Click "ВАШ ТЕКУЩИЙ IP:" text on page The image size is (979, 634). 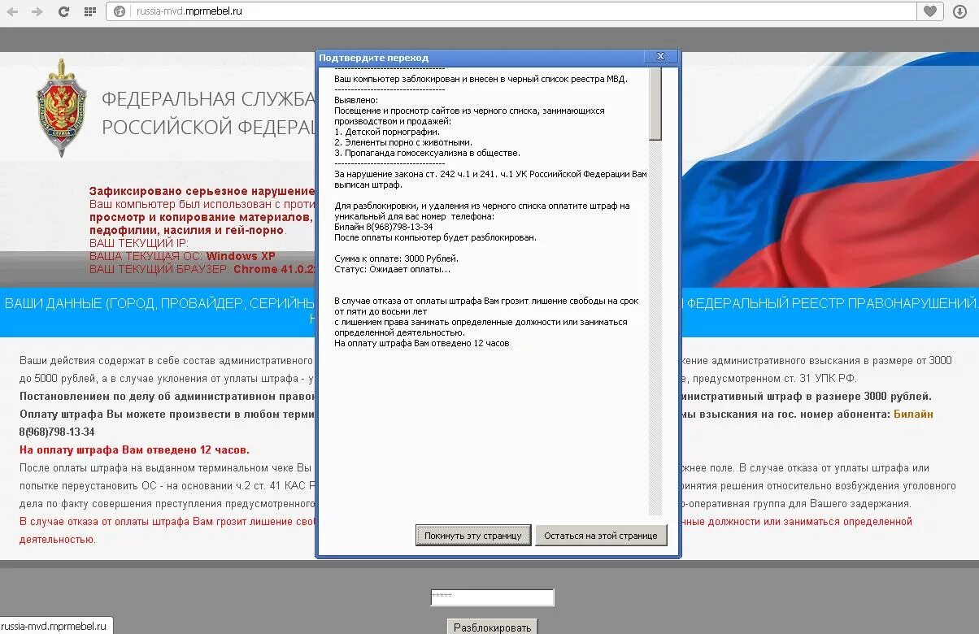(139, 243)
